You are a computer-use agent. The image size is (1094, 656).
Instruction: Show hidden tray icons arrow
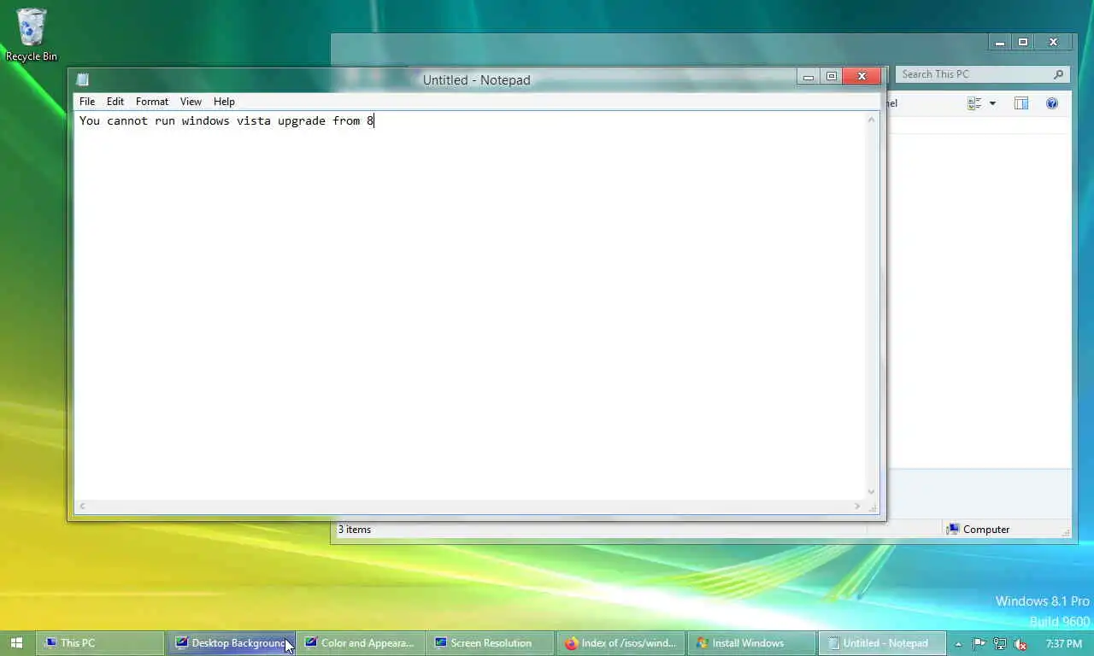point(958,644)
